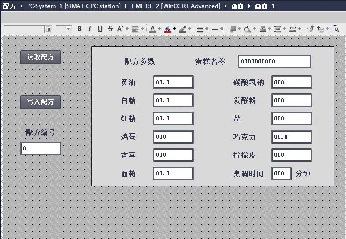Click the increase font size icon

(120, 29)
